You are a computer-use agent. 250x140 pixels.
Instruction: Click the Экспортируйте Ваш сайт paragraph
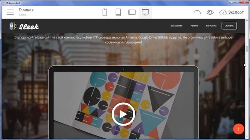coord(123,40)
